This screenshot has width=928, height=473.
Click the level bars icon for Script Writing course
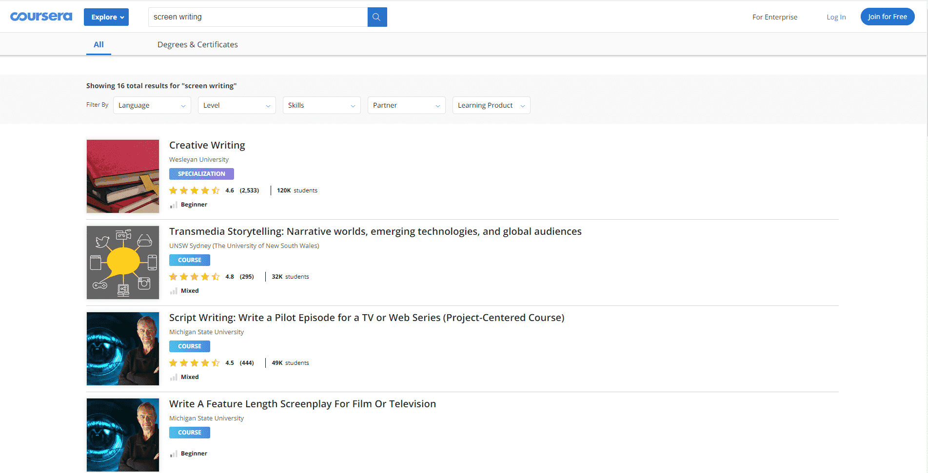coord(174,378)
